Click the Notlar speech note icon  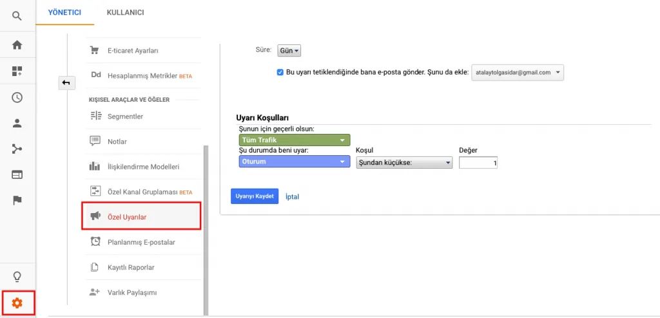click(95, 141)
